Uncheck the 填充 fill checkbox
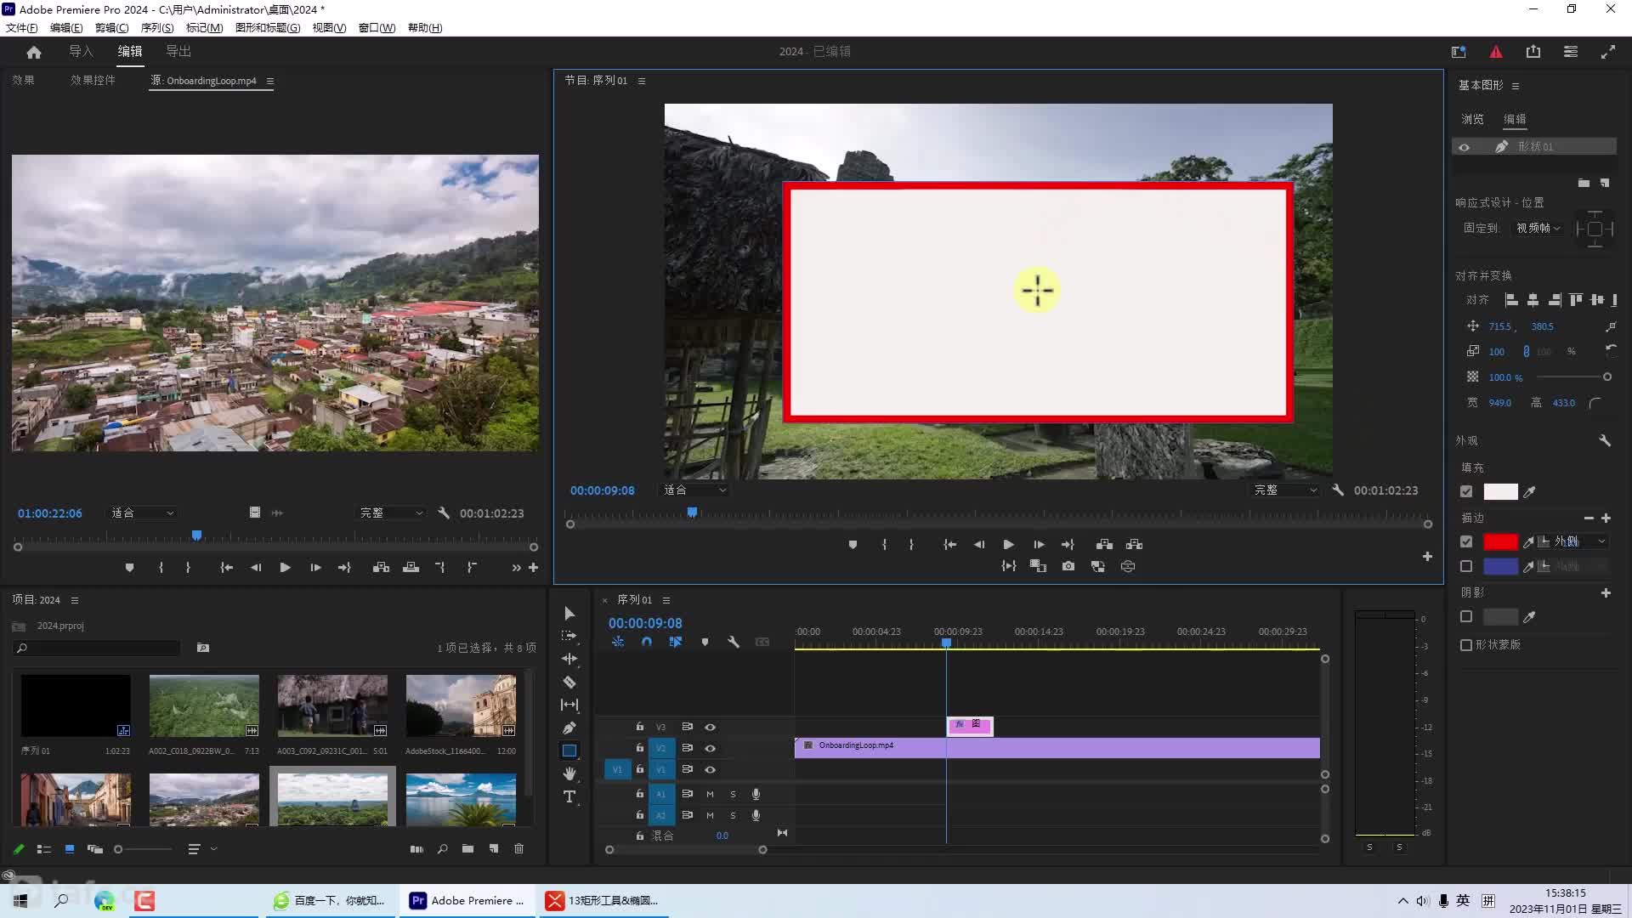The height and width of the screenshot is (918, 1632). pyautogui.click(x=1466, y=491)
